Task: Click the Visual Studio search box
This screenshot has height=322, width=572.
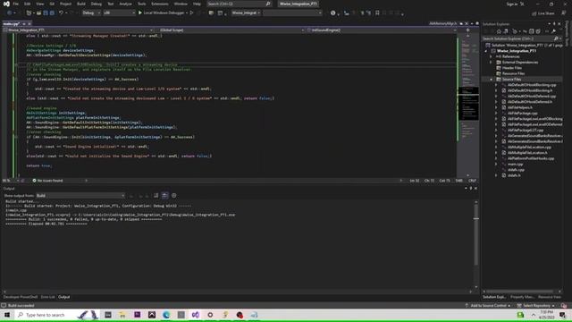Action: [240, 4]
